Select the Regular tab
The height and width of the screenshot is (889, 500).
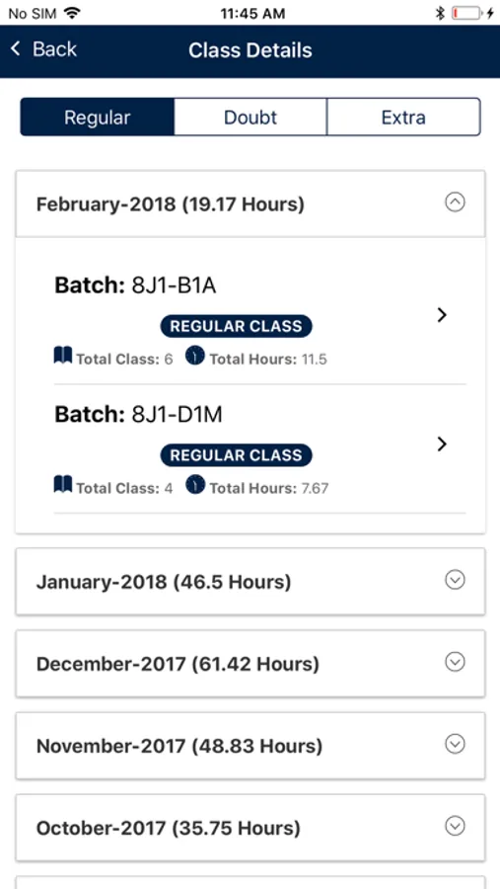98,118
